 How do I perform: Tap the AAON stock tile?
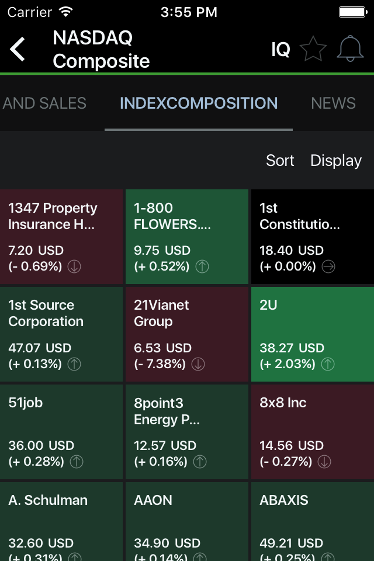187,520
